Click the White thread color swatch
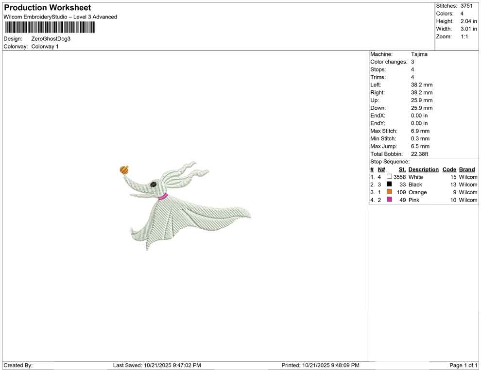Viewport: 481px width, 370px height. tap(389, 177)
